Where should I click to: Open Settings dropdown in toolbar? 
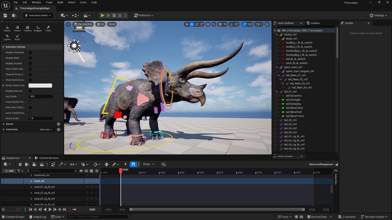point(379,15)
